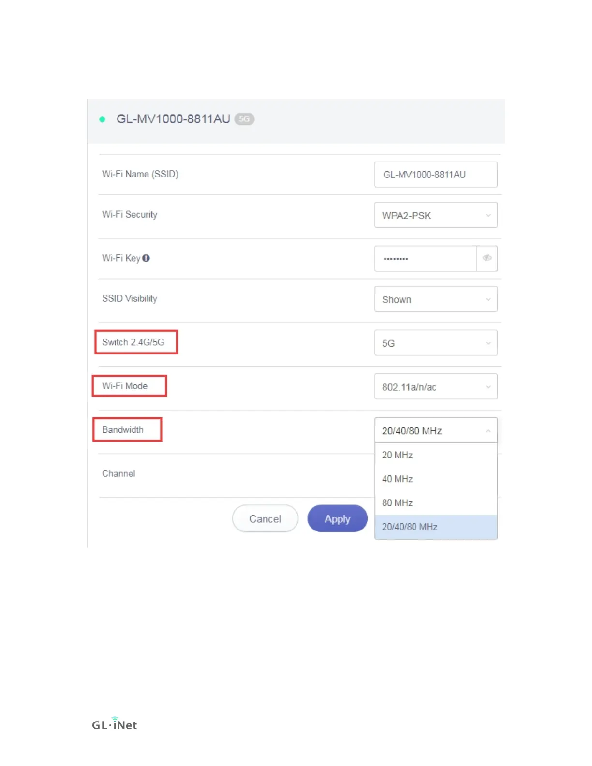
Task: Click the Apply button
Action: pyautogui.click(x=338, y=519)
